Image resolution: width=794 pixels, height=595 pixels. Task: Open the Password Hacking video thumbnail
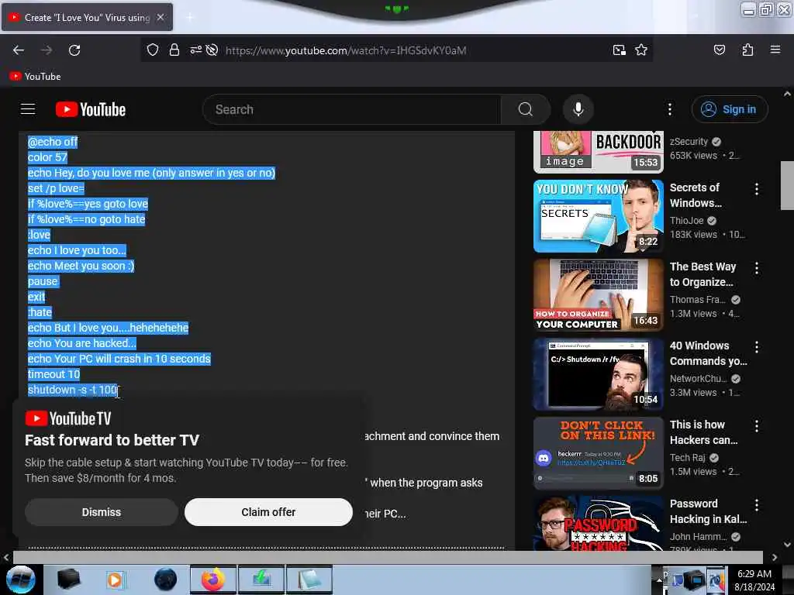[x=599, y=523]
